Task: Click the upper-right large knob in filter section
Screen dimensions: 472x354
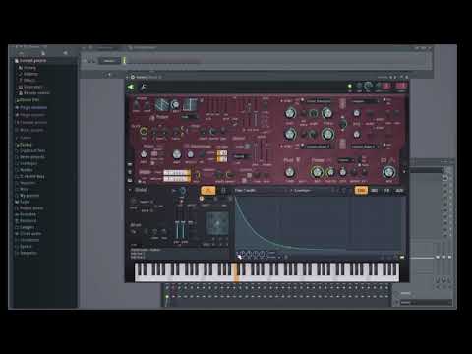Action: click(327, 113)
